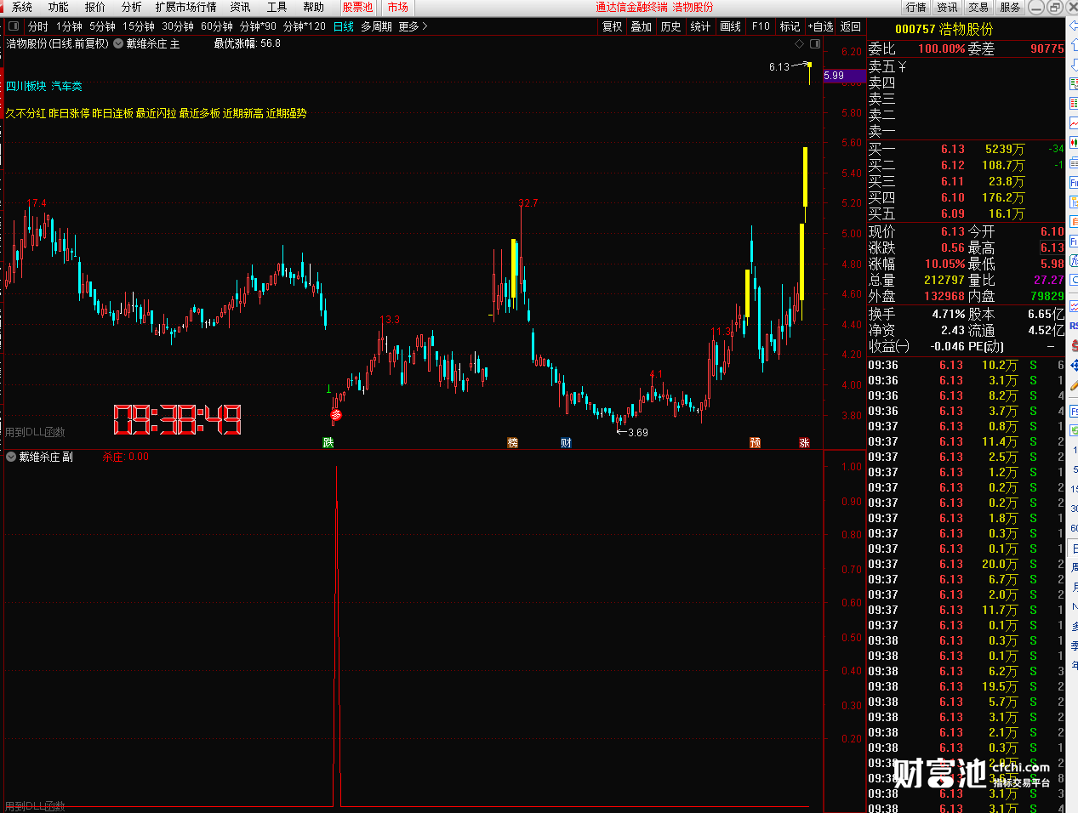Click the 近期新高 tag text

(242, 113)
